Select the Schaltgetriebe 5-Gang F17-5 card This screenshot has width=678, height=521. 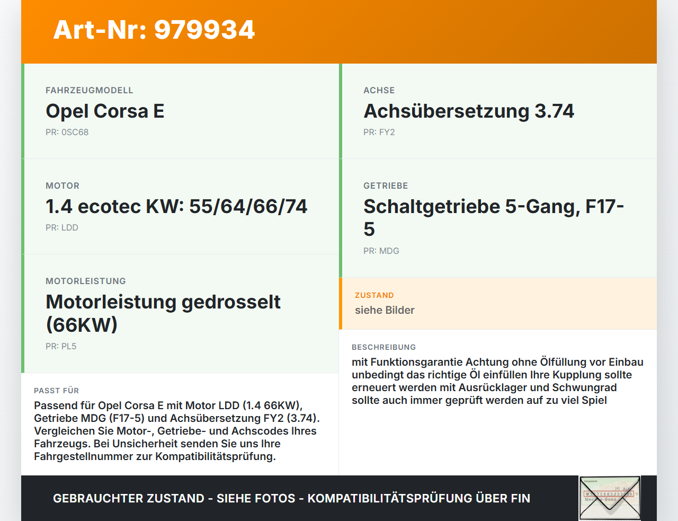click(x=498, y=217)
